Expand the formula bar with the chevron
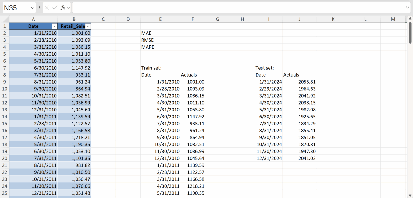The height and width of the screenshot is (198, 413). (x=407, y=8)
